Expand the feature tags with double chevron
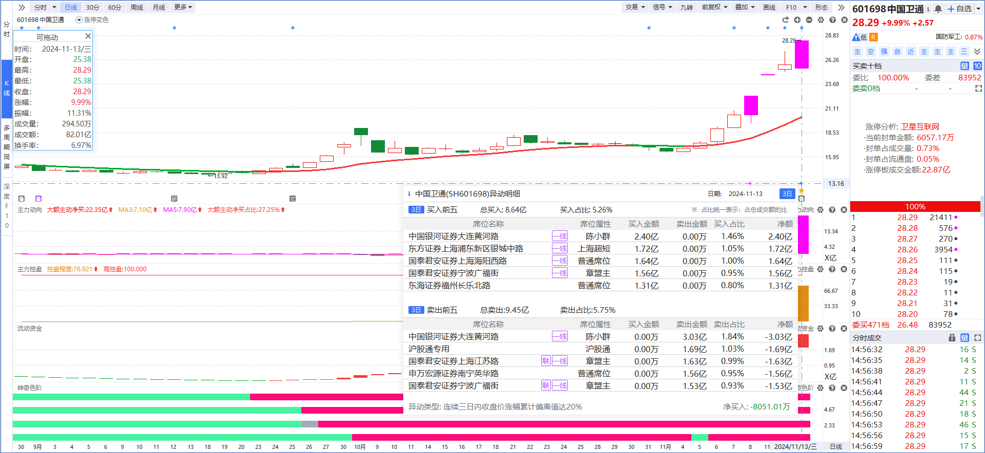This screenshot has height=453, width=985. click(x=977, y=52)
